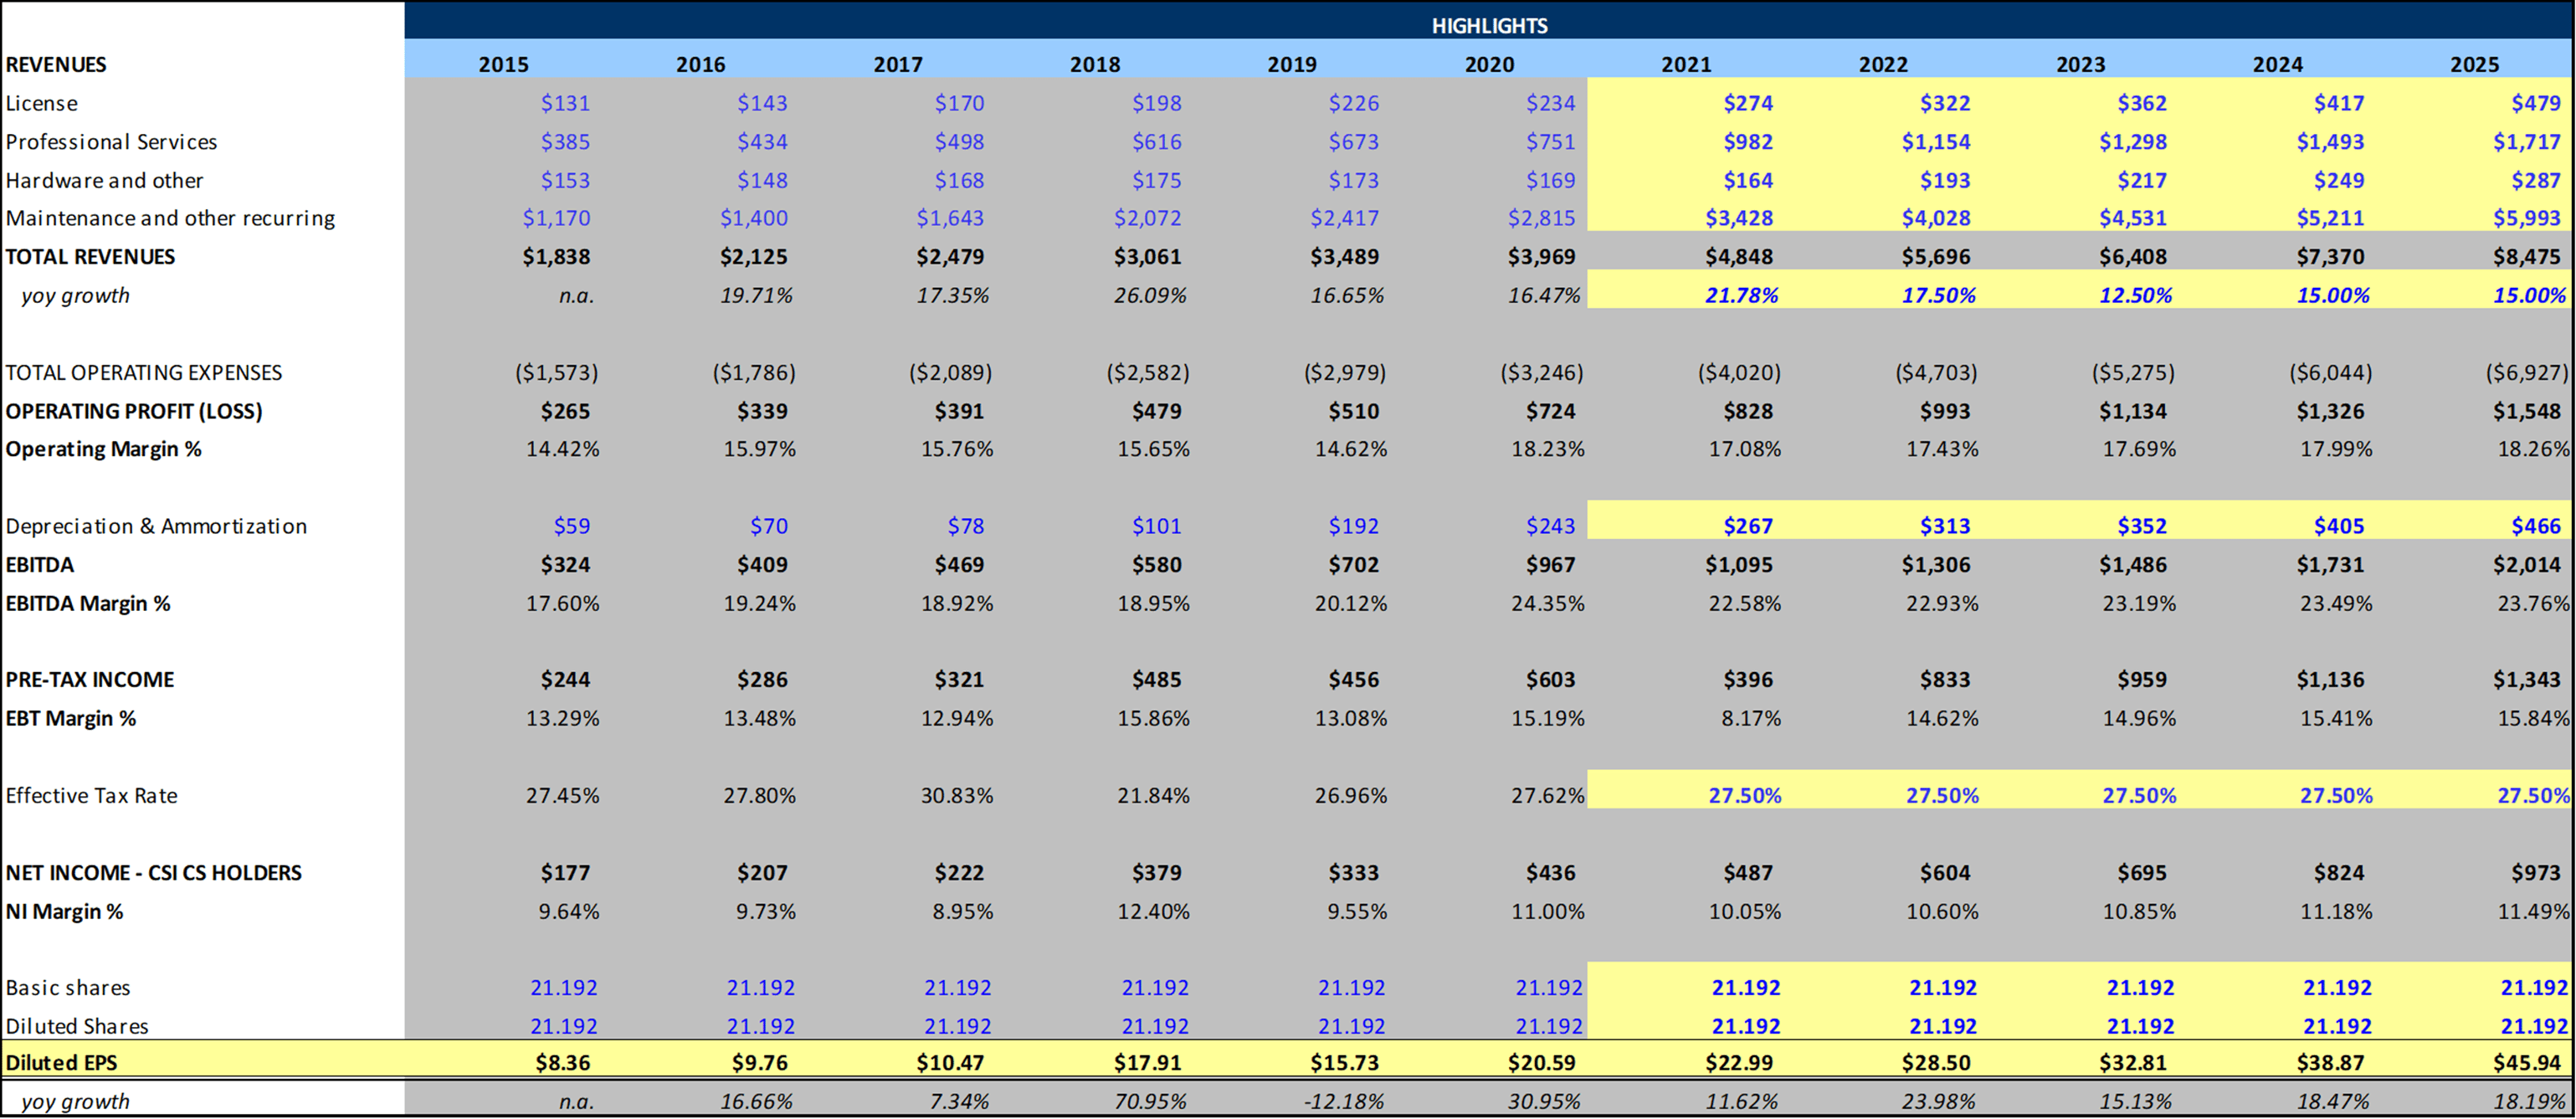Select the 2021 column header
The image size is (2576, 1119).
(1686, 65)
